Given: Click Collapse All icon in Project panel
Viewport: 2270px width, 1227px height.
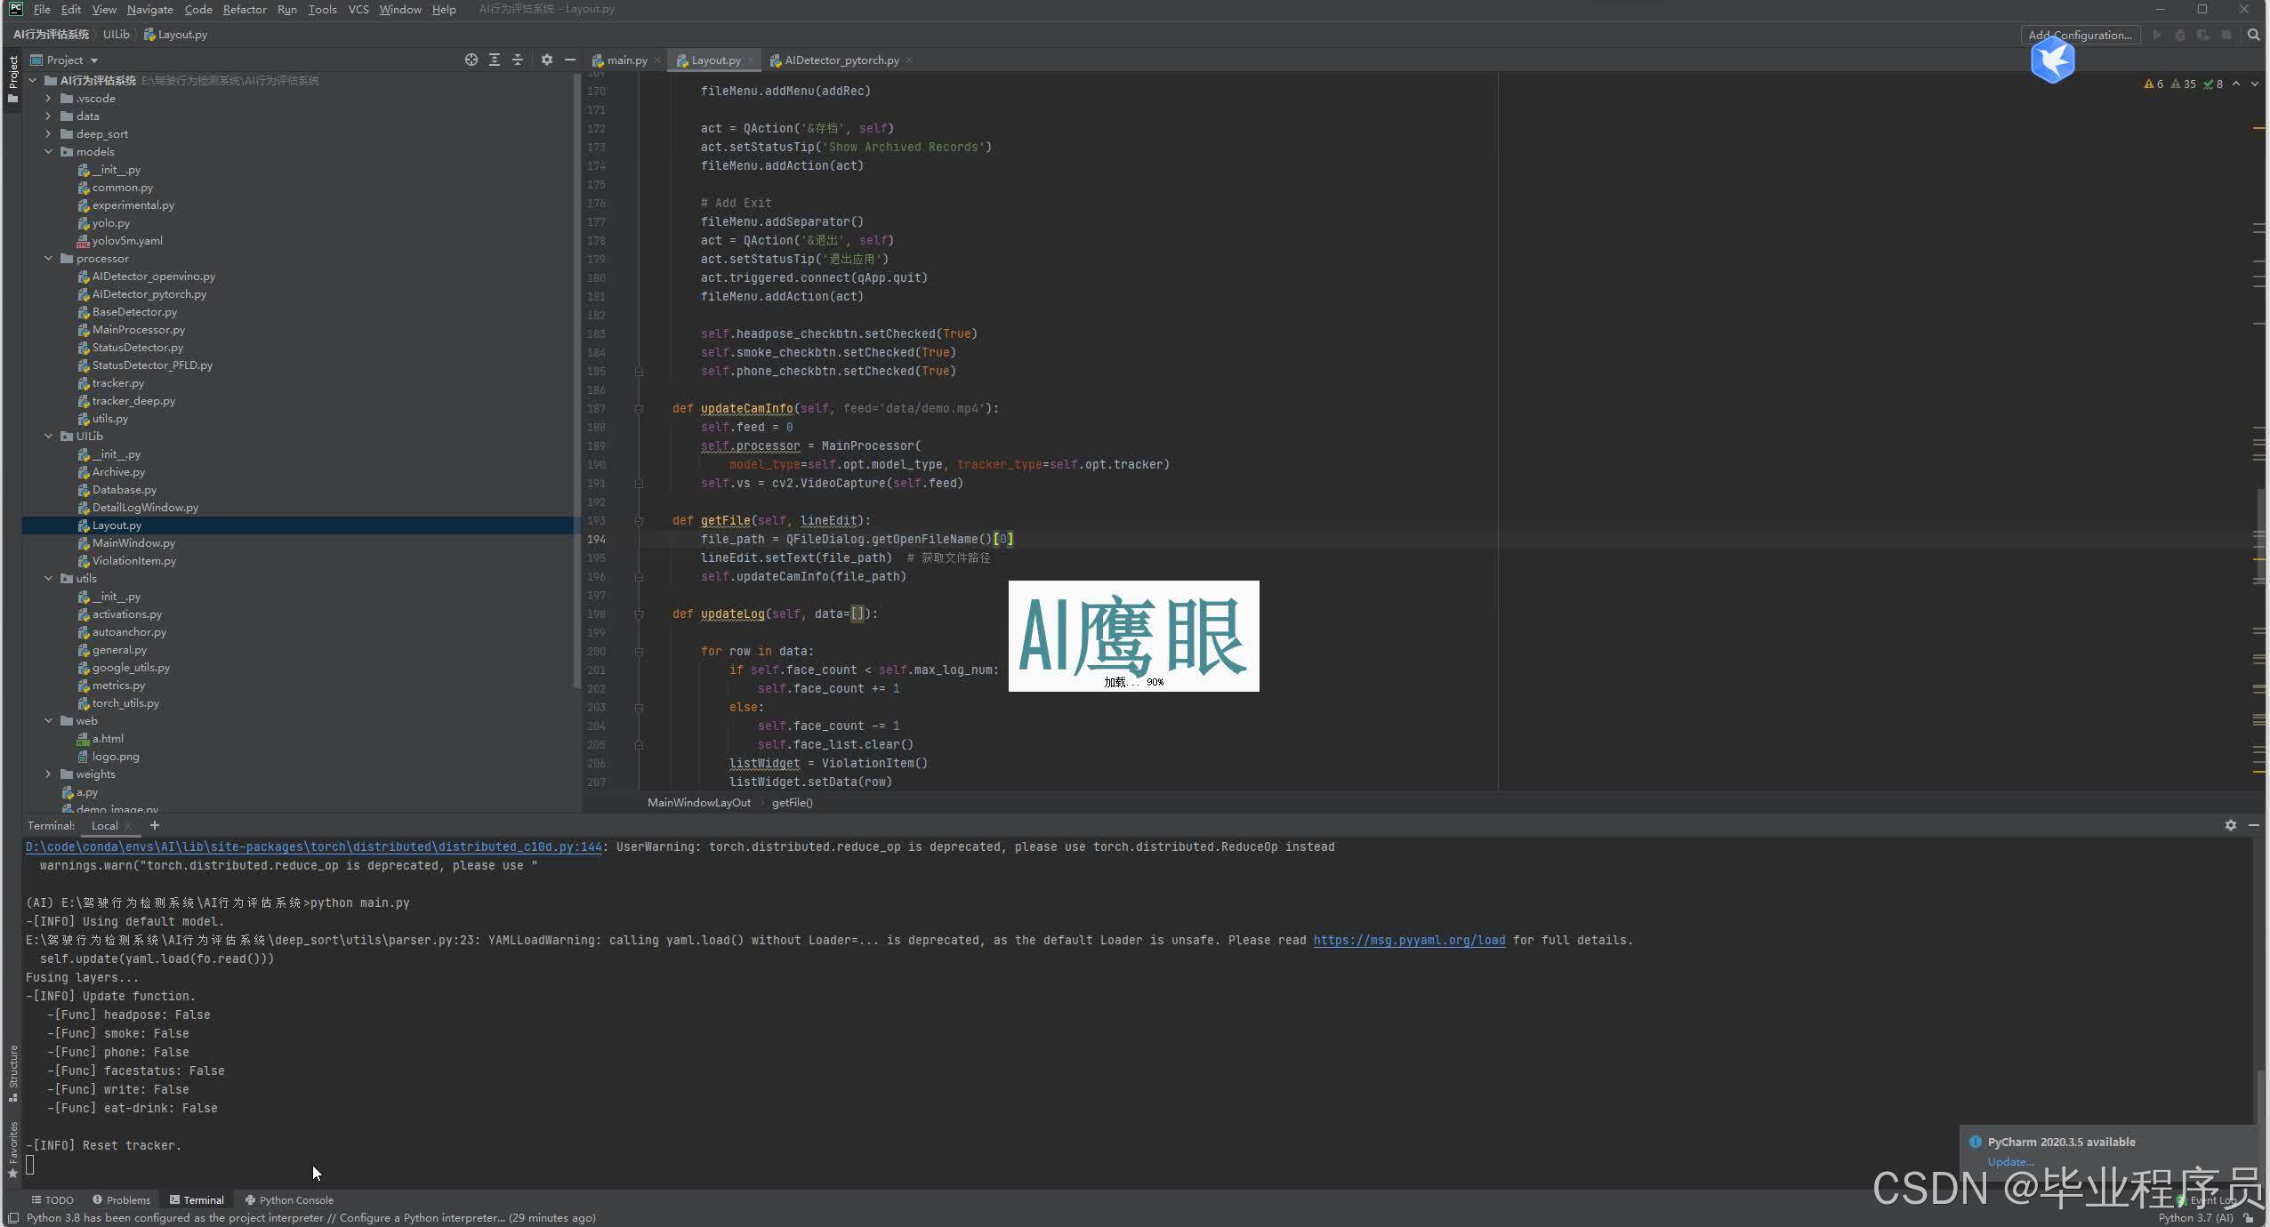Looking at the screenshot, I should click(518, 60).
